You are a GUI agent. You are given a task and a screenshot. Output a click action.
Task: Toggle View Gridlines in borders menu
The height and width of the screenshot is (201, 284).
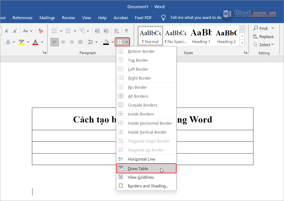click(x=141, y=177)
